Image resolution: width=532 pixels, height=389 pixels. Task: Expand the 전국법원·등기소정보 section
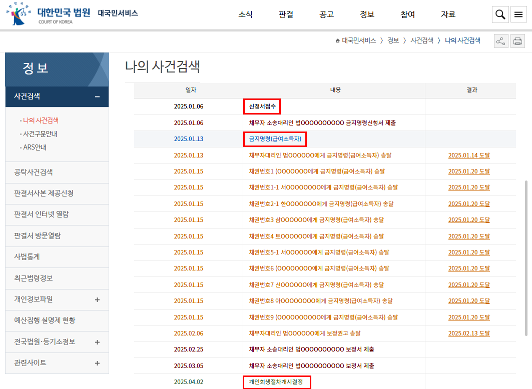(x=97, y=342)
